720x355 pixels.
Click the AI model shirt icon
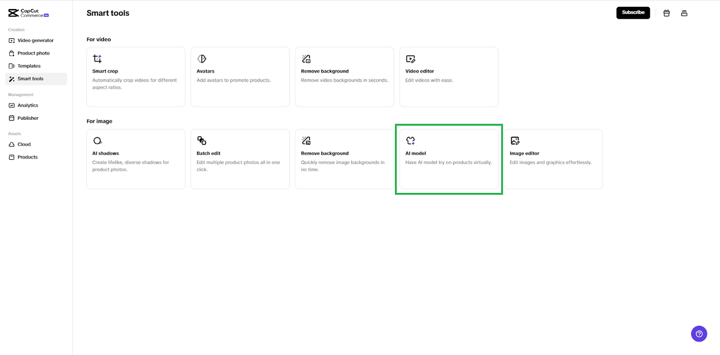pos(411,141)
